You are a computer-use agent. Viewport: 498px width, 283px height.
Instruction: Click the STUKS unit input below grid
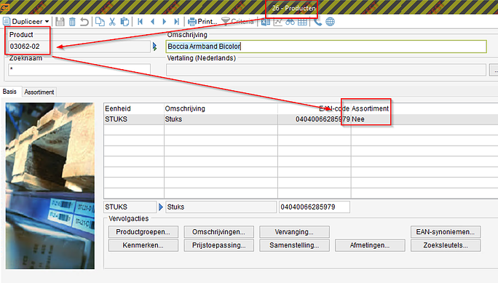[130, 207]
